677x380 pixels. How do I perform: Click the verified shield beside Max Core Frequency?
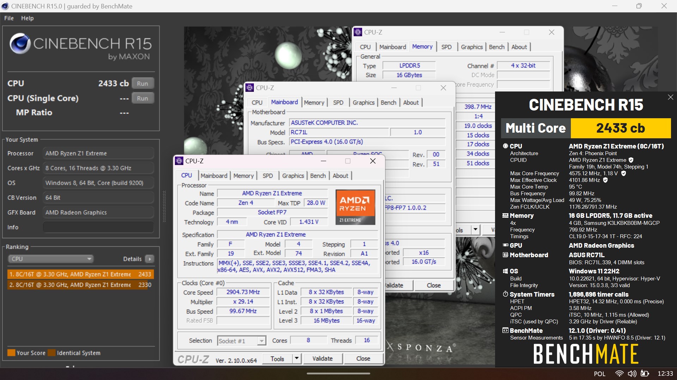point(623,173)
